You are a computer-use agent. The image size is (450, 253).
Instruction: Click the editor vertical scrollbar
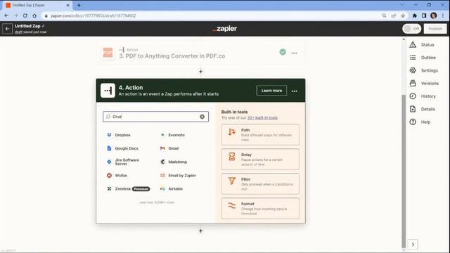coord(404,171)
